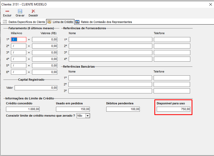Click the Rateio de Comissão chart icon
Screen dimensions: 214x156
[x=77, y=22]
